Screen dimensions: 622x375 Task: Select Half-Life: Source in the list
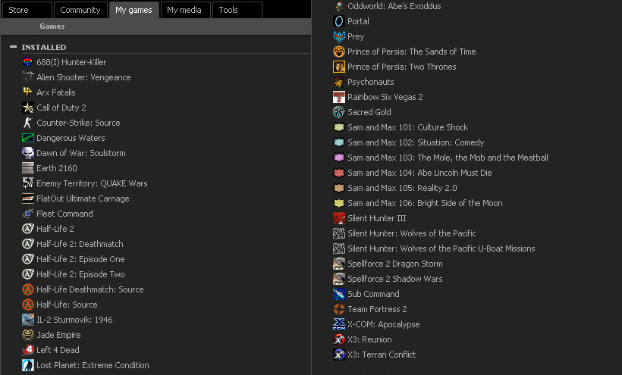tap(67, 305)
